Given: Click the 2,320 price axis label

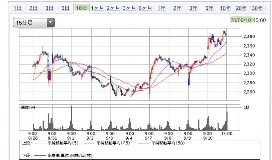Looking at the screenshot, I should tap(249, 64).
